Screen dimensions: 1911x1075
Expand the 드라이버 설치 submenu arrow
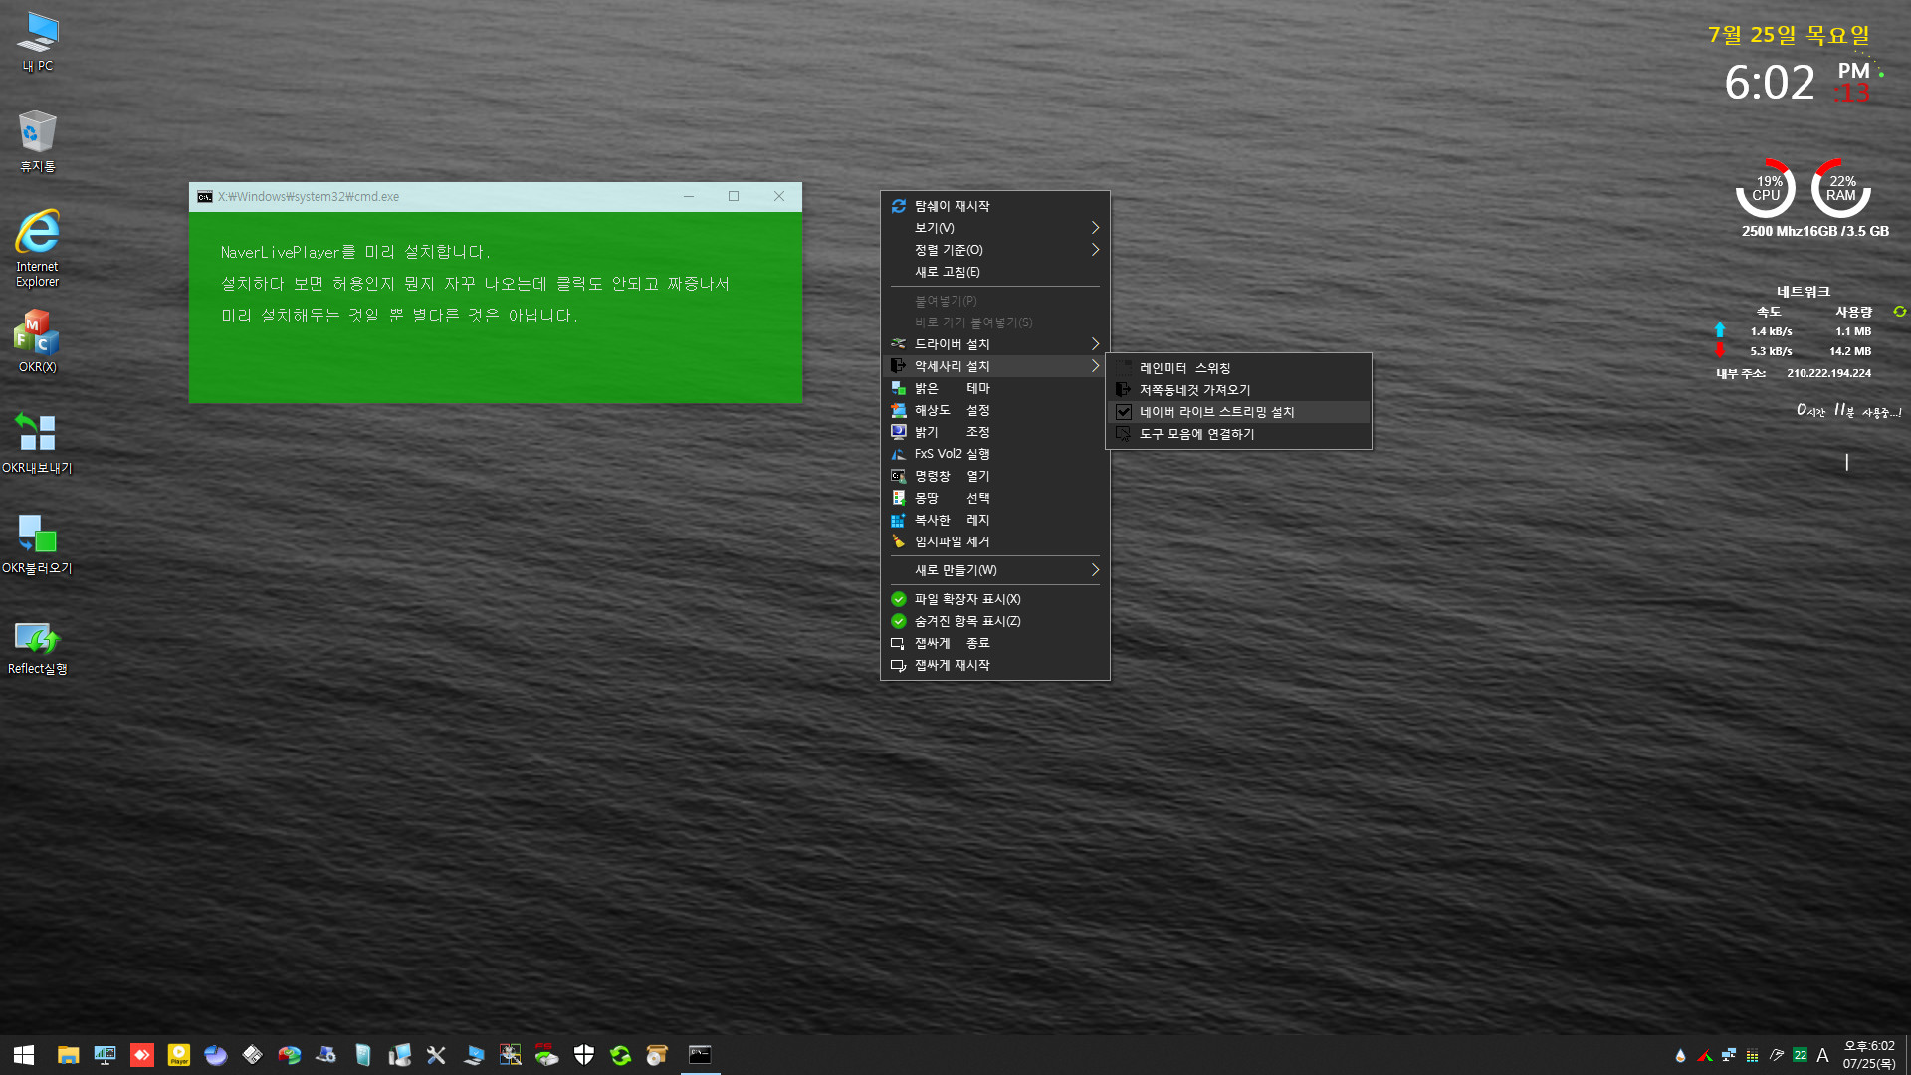1095,344
